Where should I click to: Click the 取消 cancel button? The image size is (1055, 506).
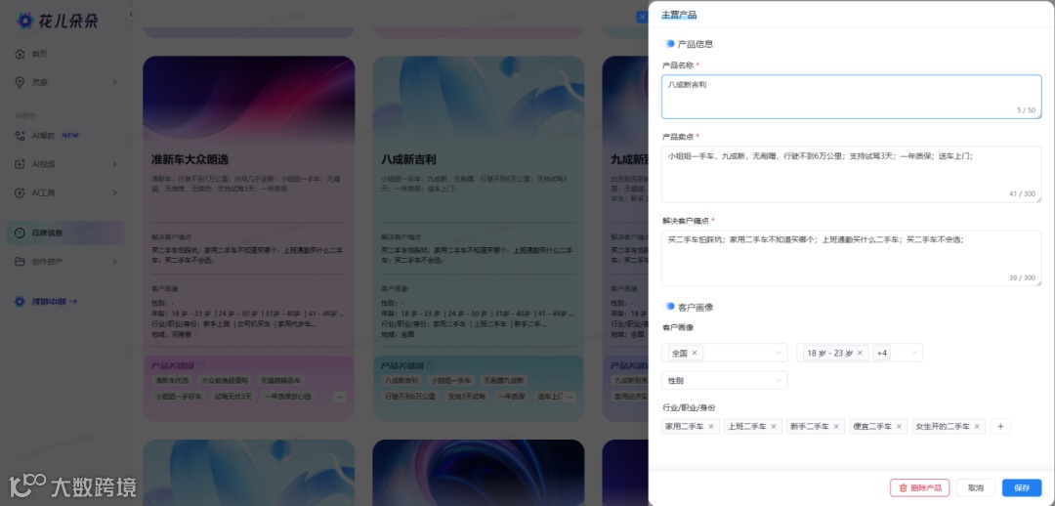(976, 487)
